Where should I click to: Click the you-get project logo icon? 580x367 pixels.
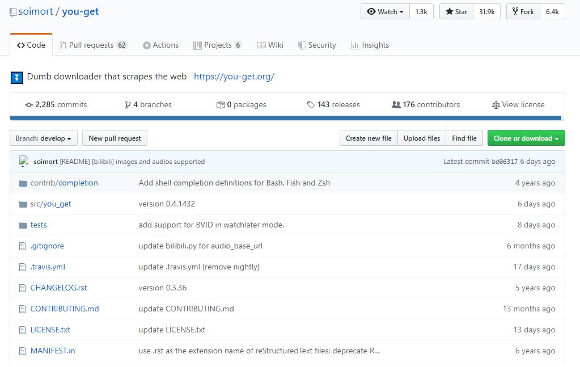click(x=17, y=78)
